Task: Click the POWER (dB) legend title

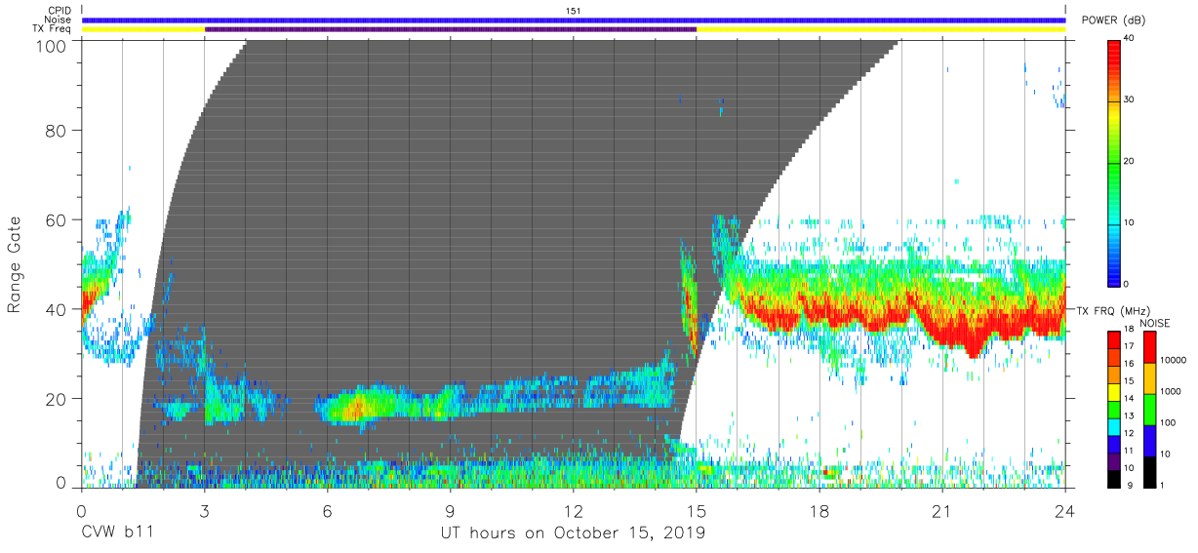Action: click(1113, 20)
